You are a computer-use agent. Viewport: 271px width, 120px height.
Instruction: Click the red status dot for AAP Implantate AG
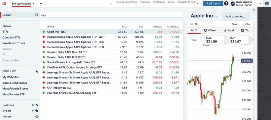point(44,88)
